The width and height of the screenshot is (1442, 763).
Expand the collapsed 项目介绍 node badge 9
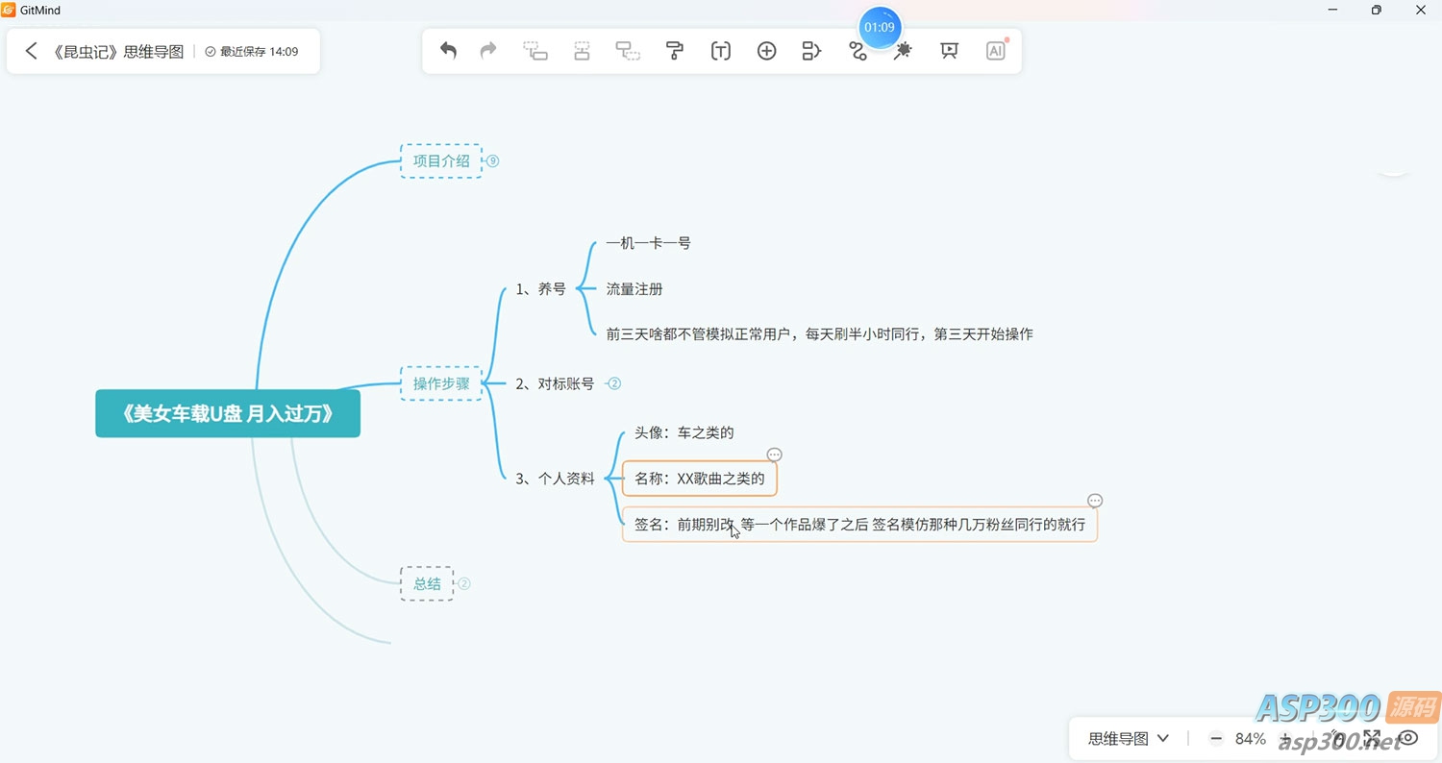tap(493, 161)
